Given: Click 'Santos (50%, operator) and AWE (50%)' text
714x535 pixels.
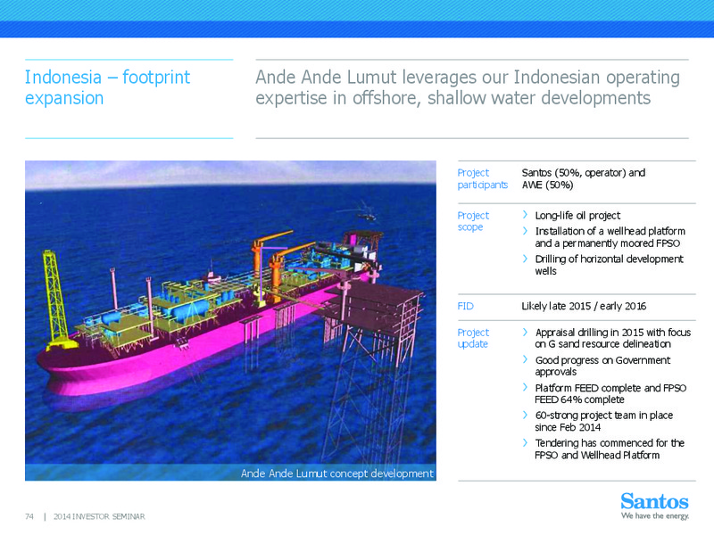Looking at the screenshot, I should (x=584, y=179).
